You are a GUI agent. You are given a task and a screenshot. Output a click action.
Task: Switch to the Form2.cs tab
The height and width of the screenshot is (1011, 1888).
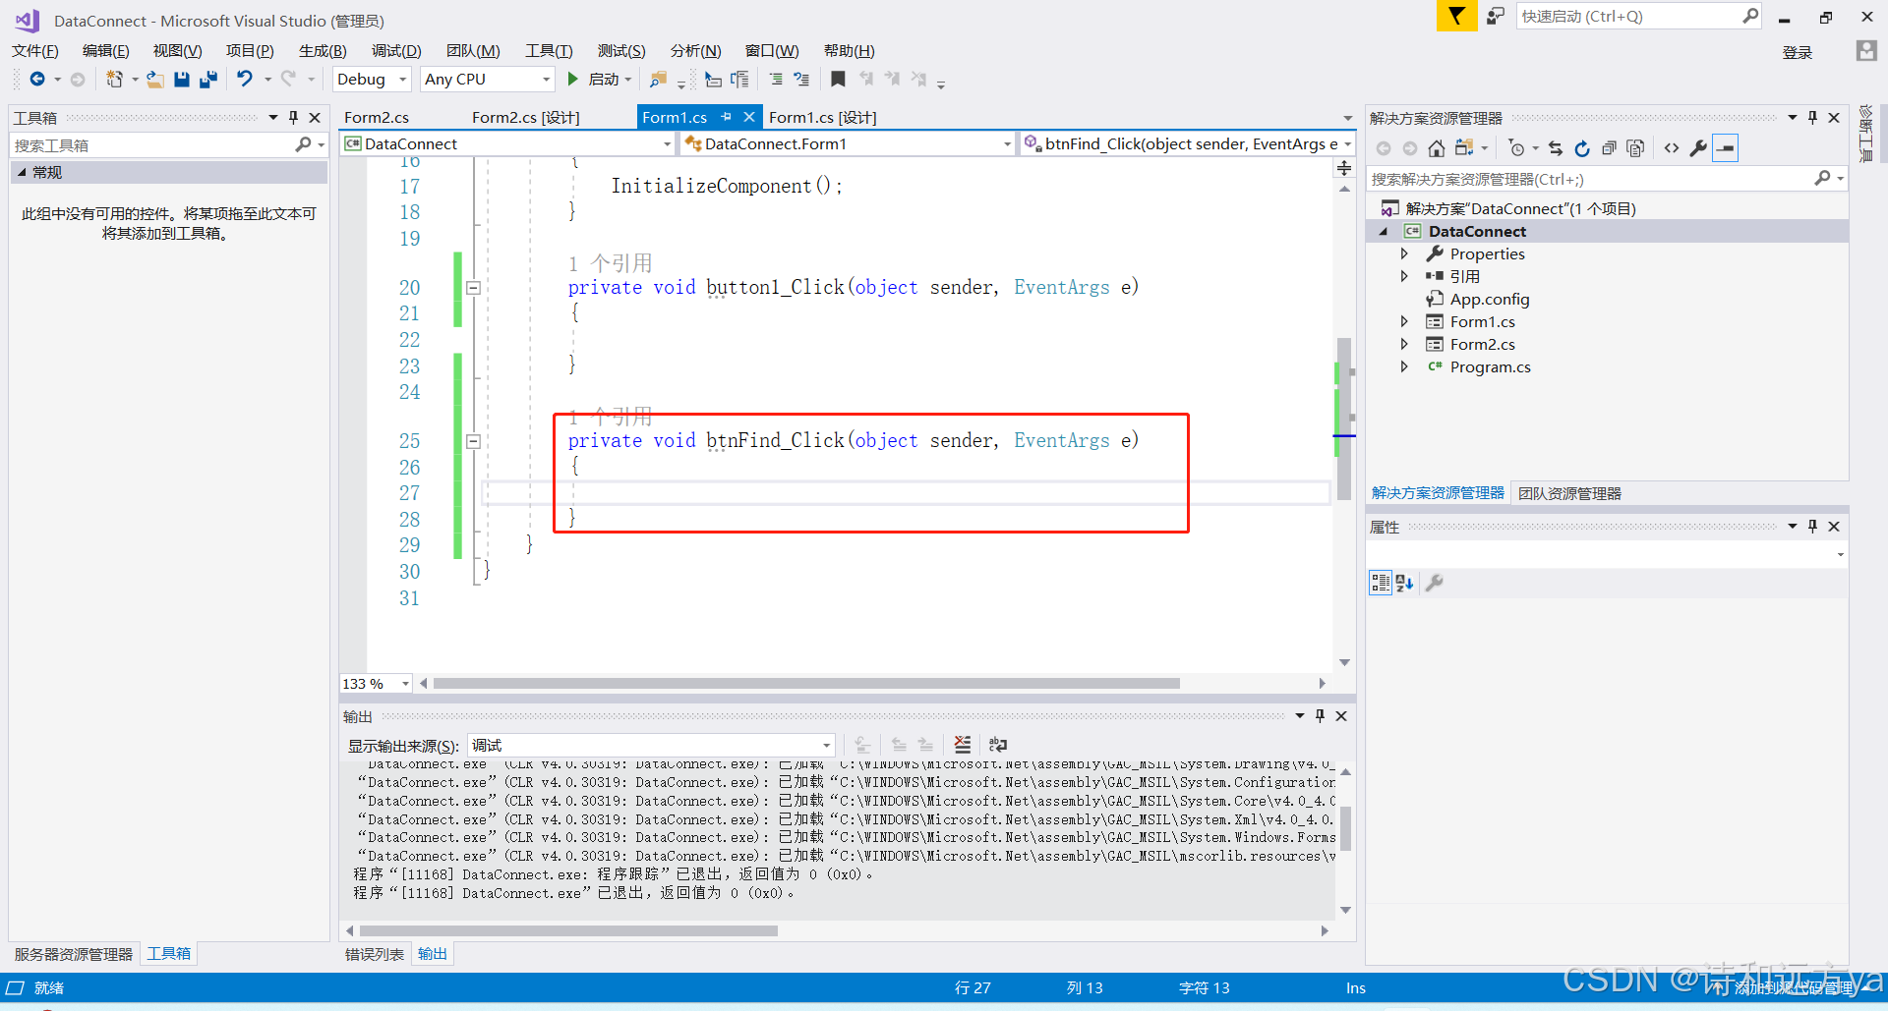click(377, 117)
